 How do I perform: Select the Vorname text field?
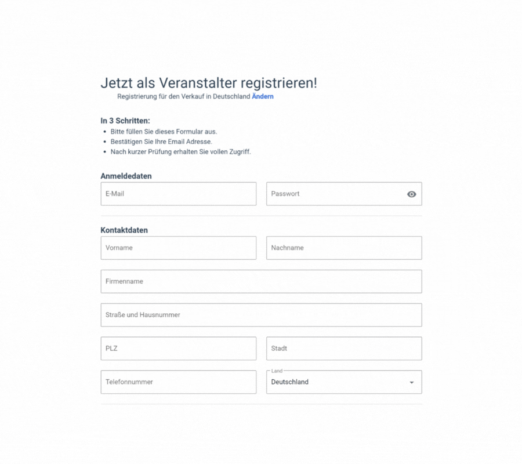tap(178, 248)
